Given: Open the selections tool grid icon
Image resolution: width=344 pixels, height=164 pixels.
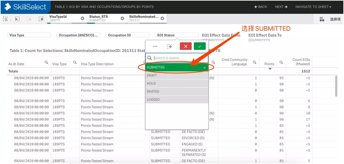Looking at the screenshot, I should [x=322, y=19].
